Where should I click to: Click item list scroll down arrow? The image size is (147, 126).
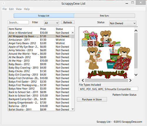pyautogui.click(x=73, y=109)
